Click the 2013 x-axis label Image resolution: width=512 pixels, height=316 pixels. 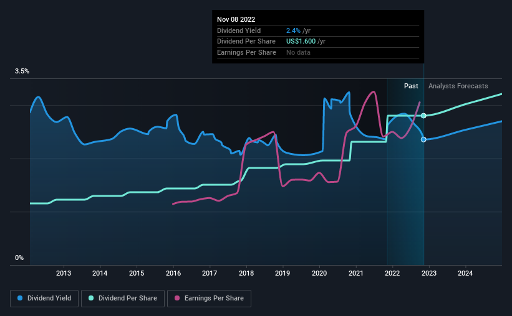[64, 273]
